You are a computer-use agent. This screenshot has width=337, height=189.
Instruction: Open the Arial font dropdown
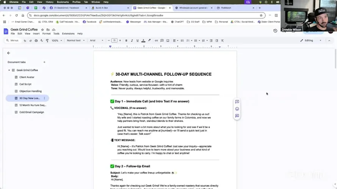pos(97,40)
